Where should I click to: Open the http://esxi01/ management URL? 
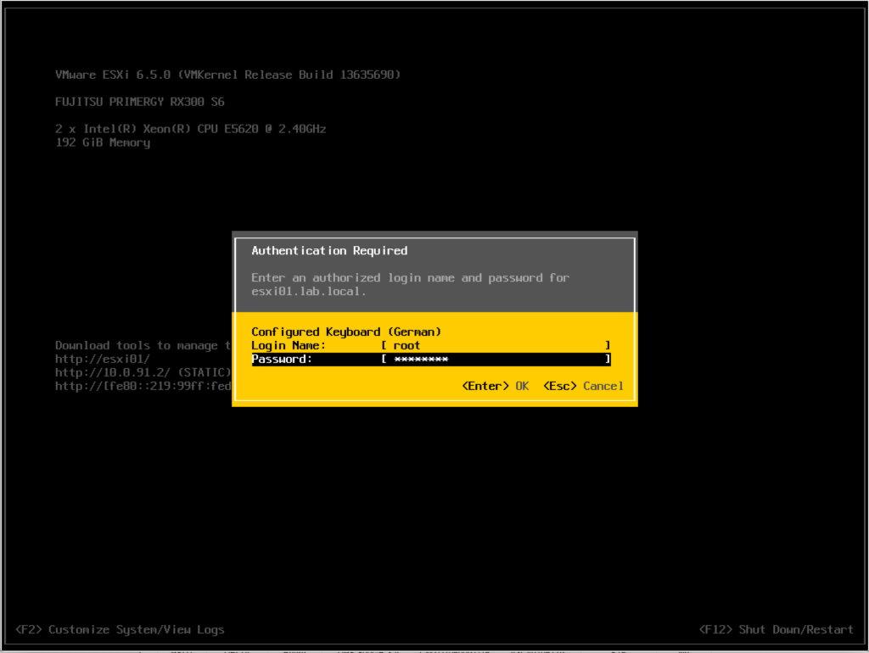103,359
